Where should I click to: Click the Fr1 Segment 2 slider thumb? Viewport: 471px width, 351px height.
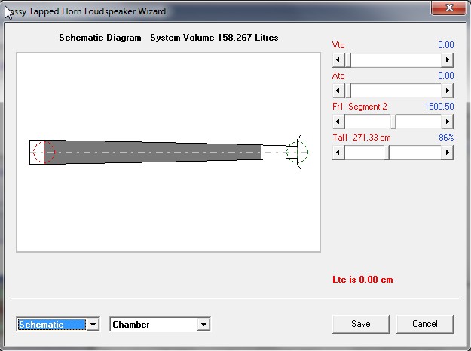pyautogui.click(x=393, y=122)
